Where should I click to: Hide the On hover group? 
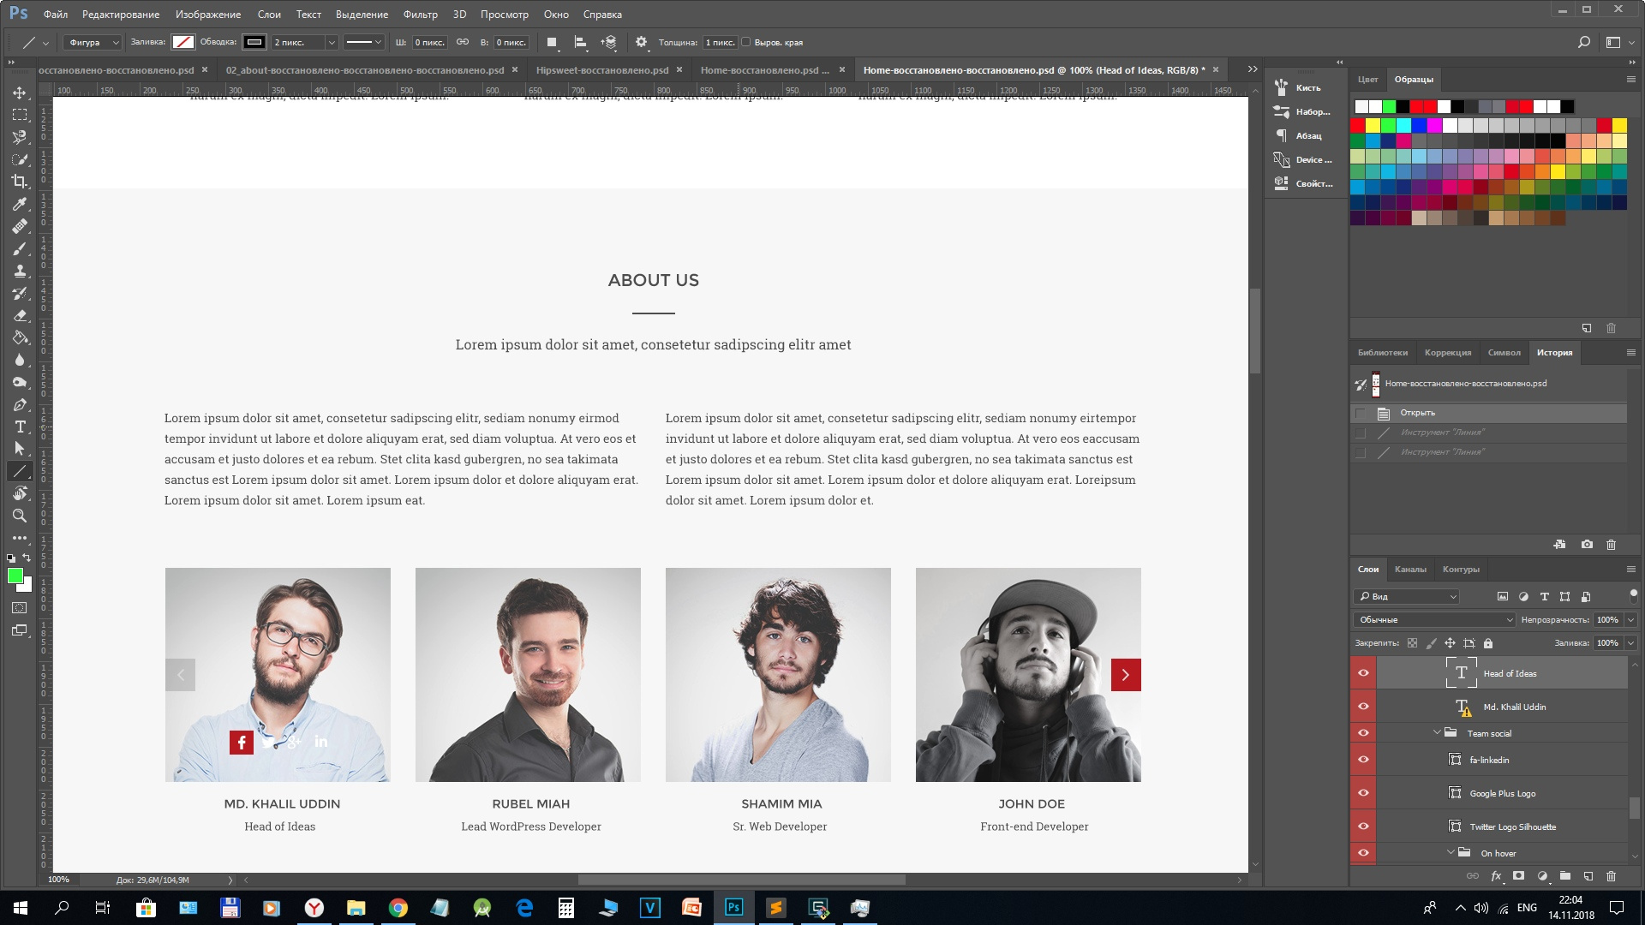[1363, 853]
